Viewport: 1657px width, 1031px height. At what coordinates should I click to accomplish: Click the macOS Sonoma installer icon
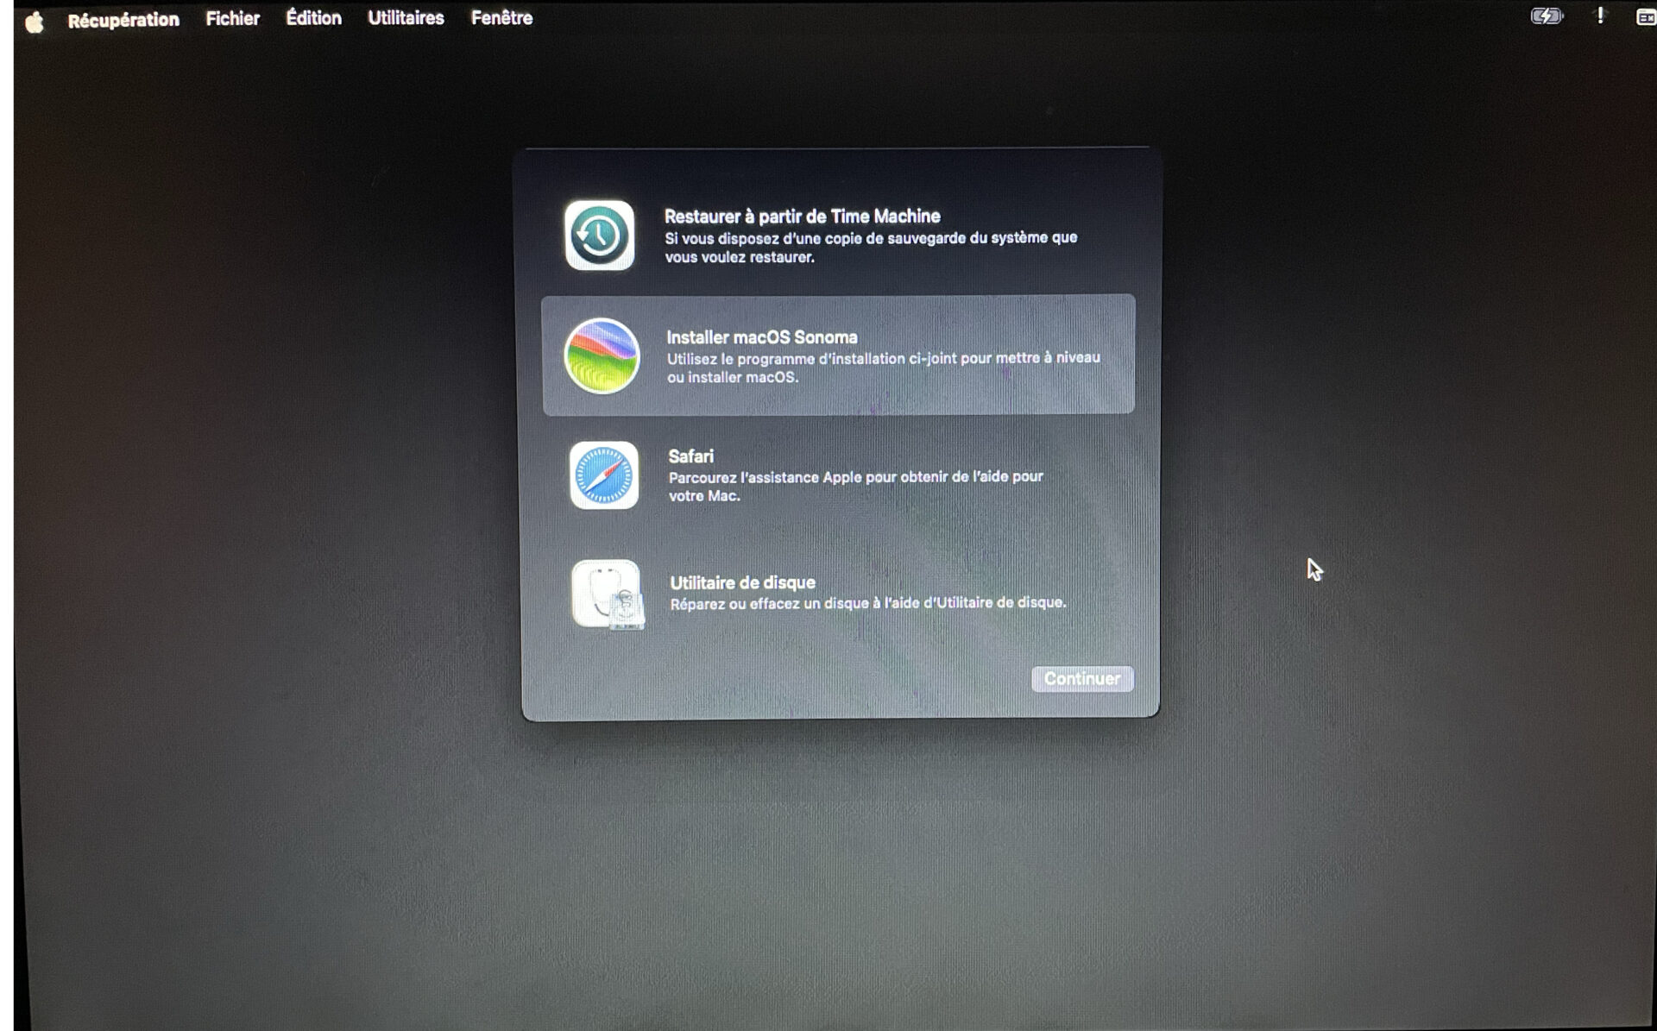click(x=602, y=355)
